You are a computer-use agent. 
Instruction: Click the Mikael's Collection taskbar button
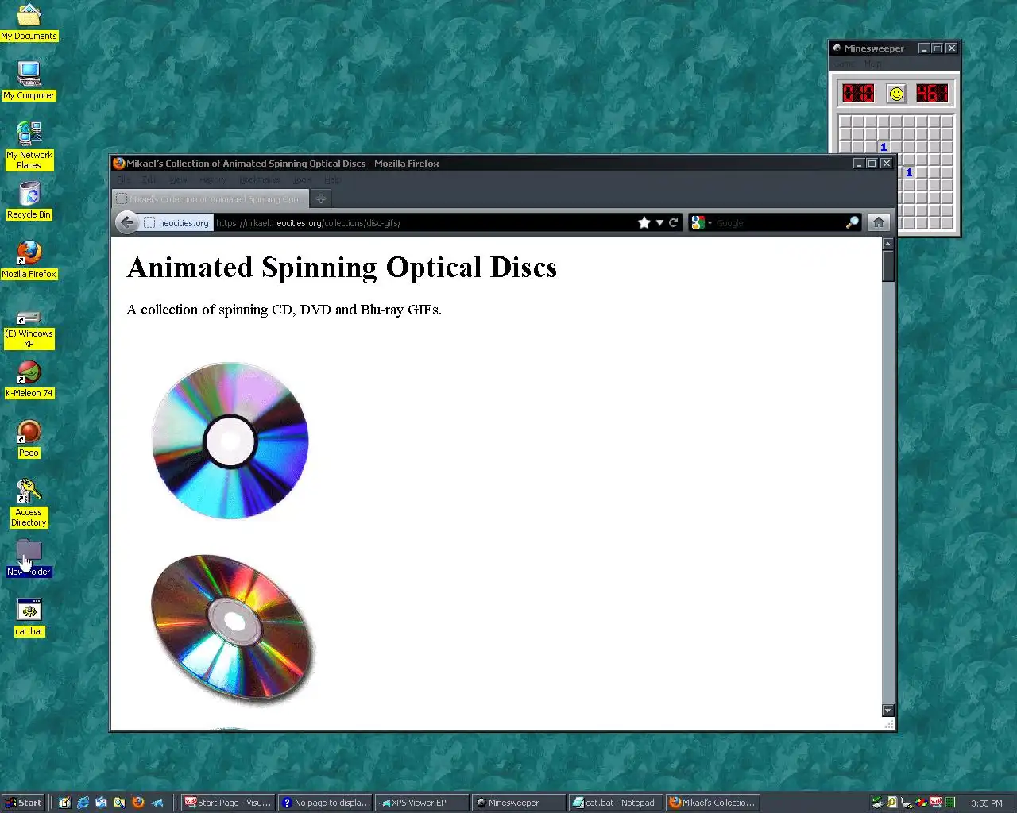(713, 803)
